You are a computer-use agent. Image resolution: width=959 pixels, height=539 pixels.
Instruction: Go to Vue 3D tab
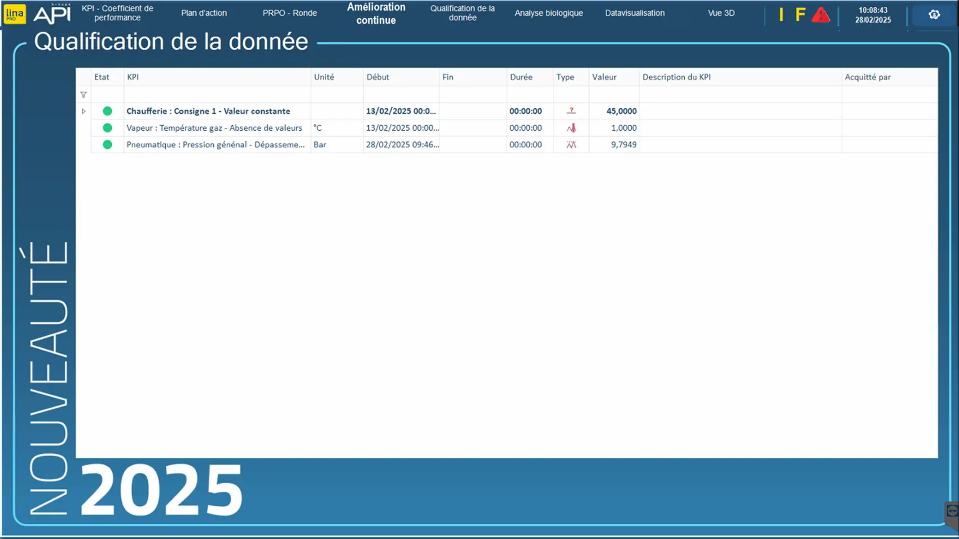(x=721, y=13)
